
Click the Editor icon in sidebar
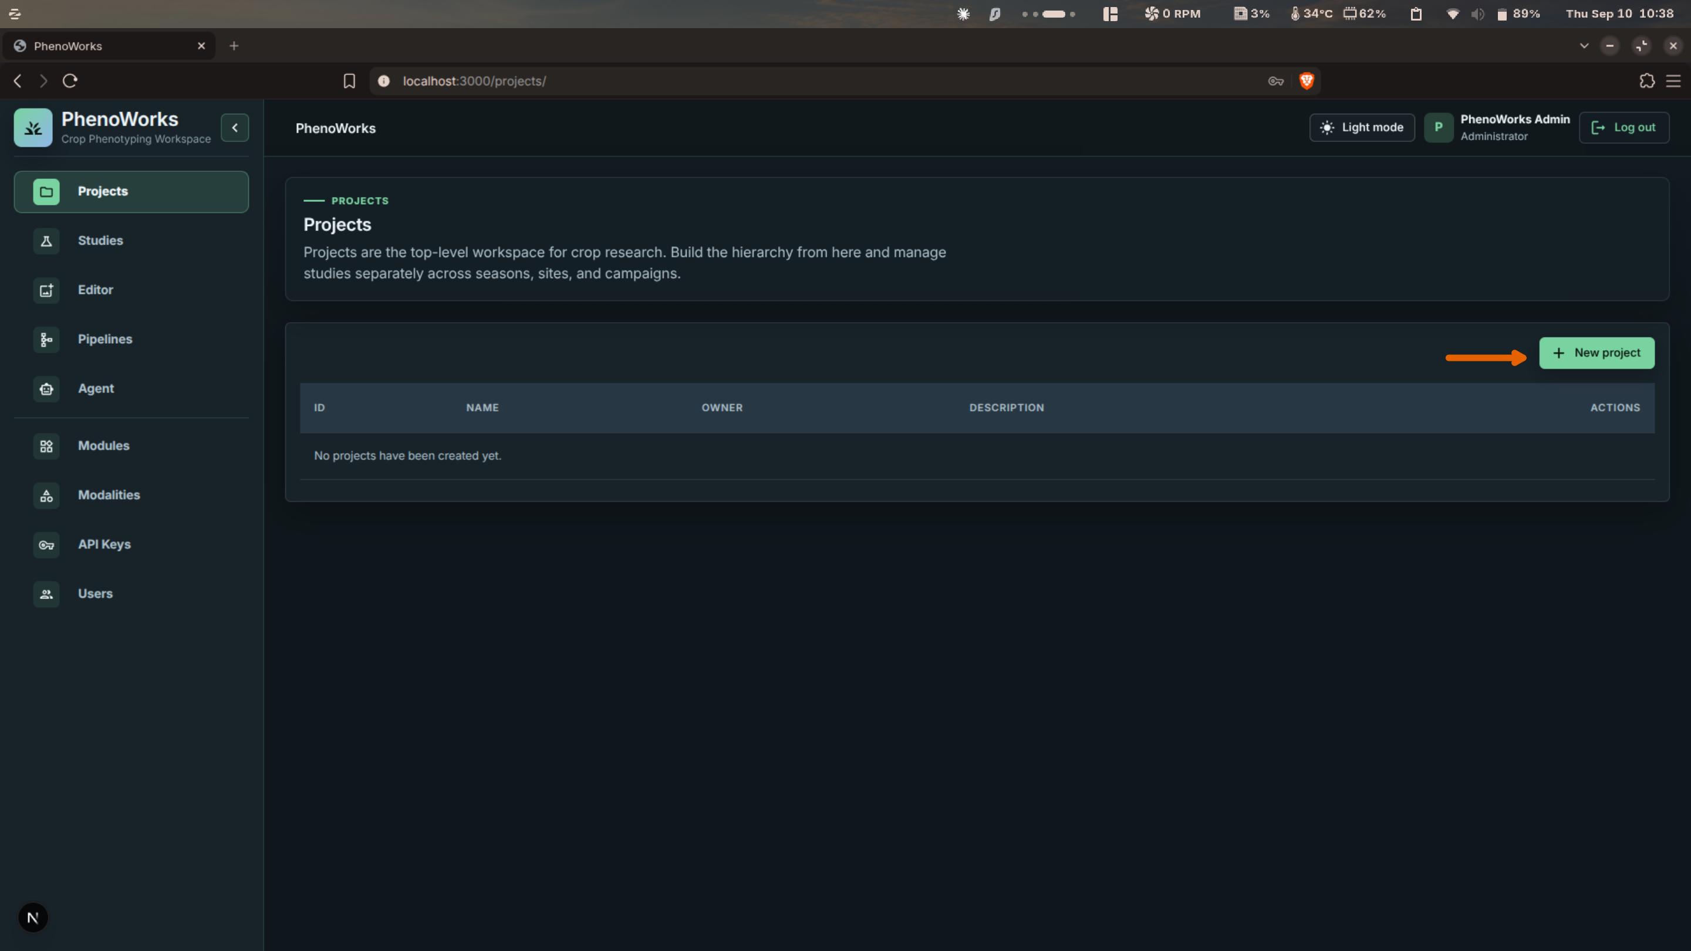coord(46,290)
